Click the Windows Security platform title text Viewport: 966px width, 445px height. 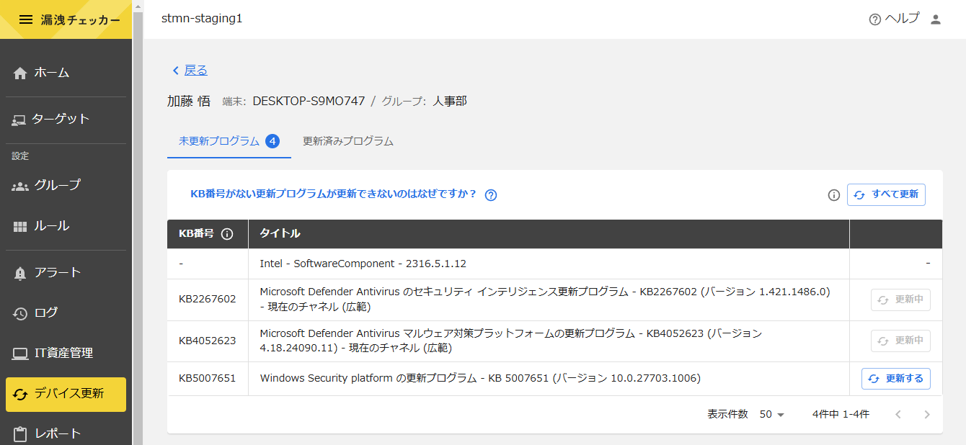(x=480, y=379)
